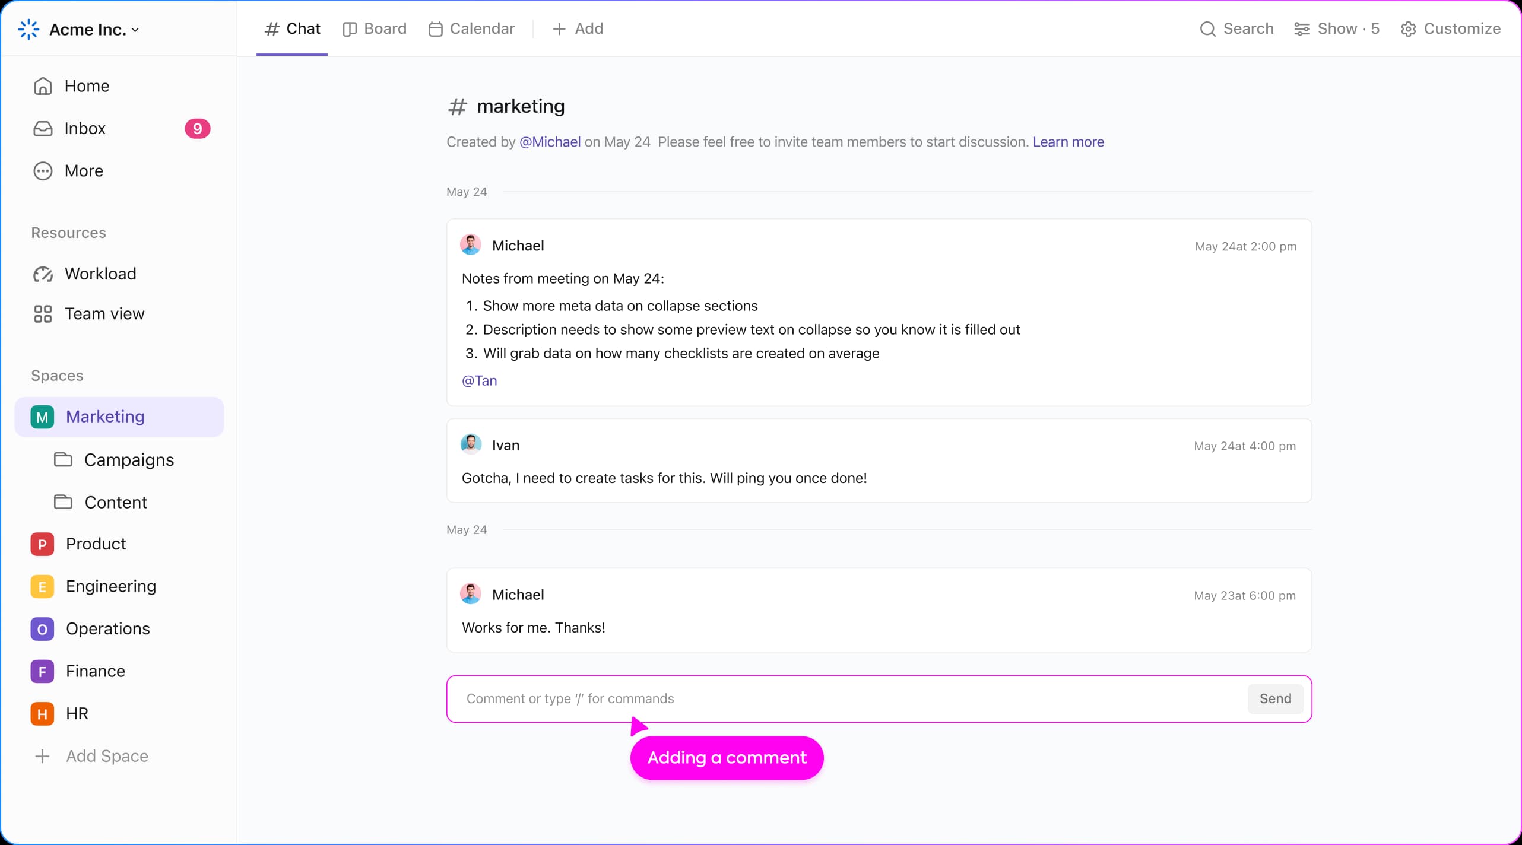Select the Marketing space

coord(106,416)
